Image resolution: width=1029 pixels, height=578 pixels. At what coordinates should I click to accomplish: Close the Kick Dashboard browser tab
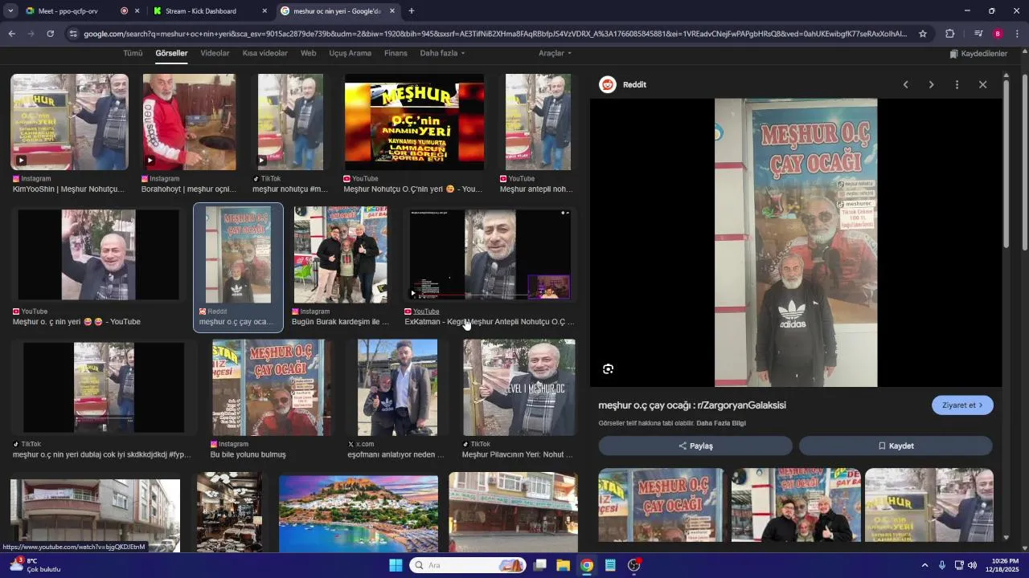tap(264, 11)
